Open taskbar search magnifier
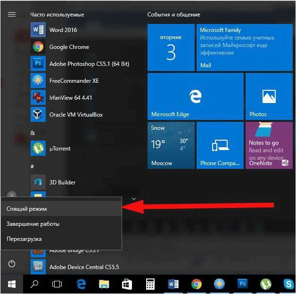The image size is (296, 294). [x=34, y=284]
